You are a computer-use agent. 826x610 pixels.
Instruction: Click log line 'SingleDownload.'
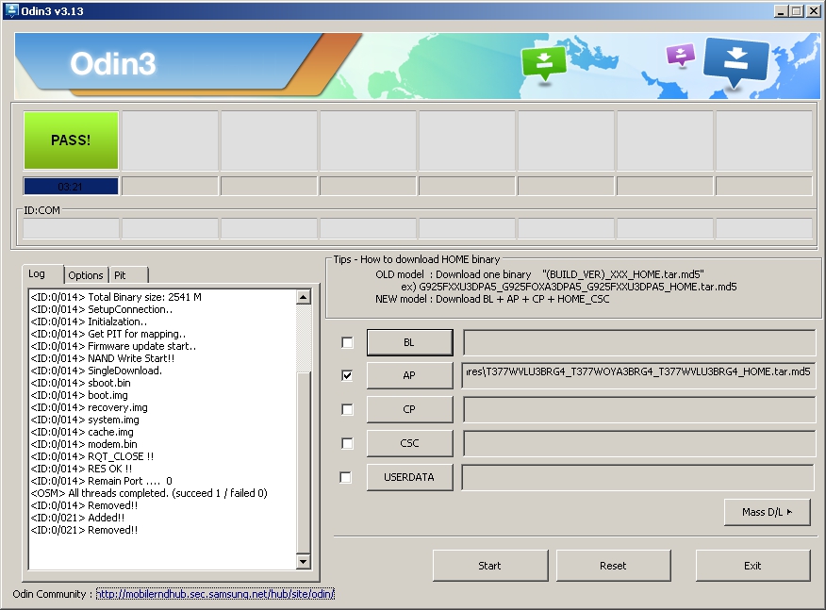click(x=96, y=371)
